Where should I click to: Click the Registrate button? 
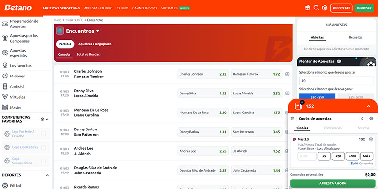pos(341,8)
